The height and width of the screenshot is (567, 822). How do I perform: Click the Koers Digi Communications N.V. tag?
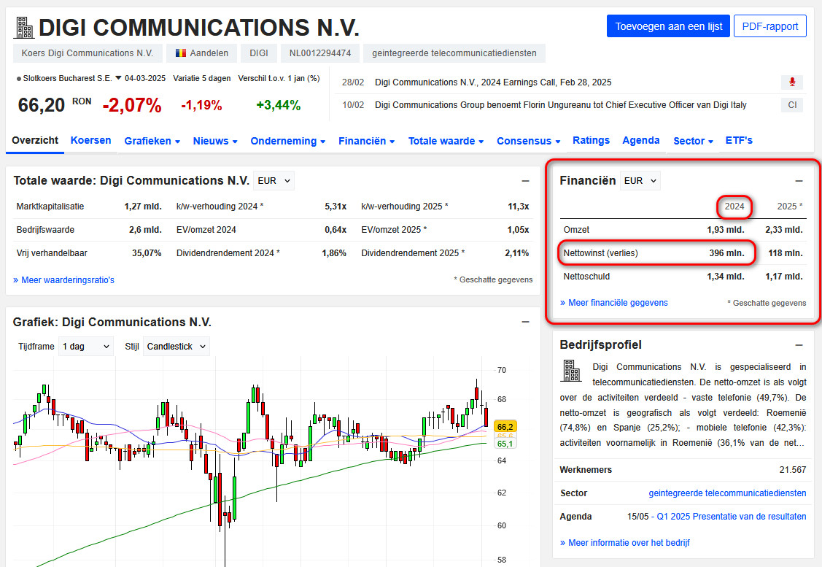pyautogui.click(x=87, y=53)
